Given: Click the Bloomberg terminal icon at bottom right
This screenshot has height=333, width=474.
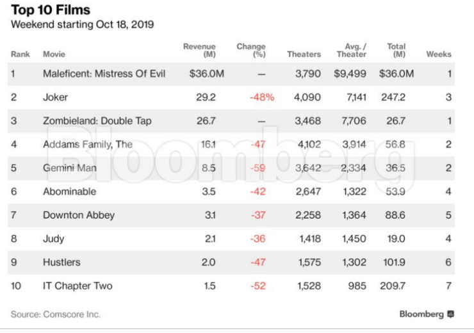Looking at the screenshot, I should 451,314.
